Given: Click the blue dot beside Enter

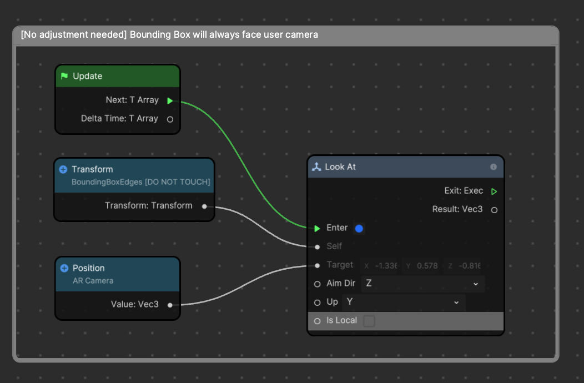Looking at the screenshot, I should click(x=359, y=228).
